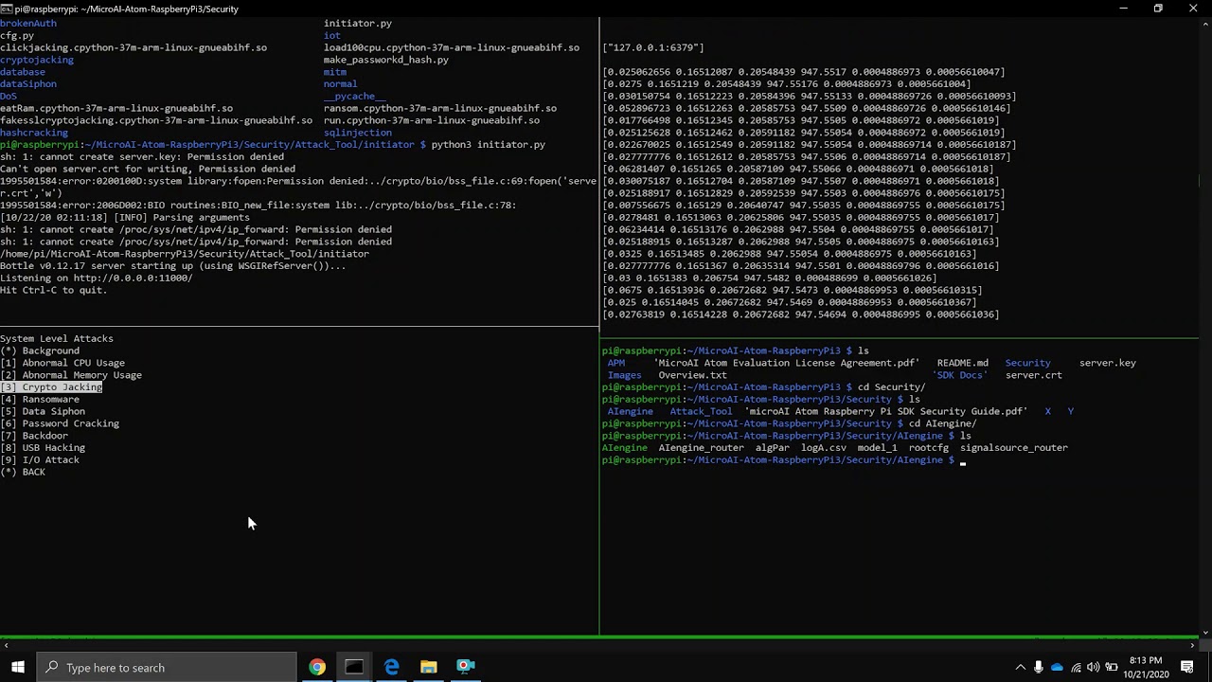Image resolution: width=1212 pixels, height=682 pixels.
Task: Select [9] I/O Attack option
Action: coord(40,460)
